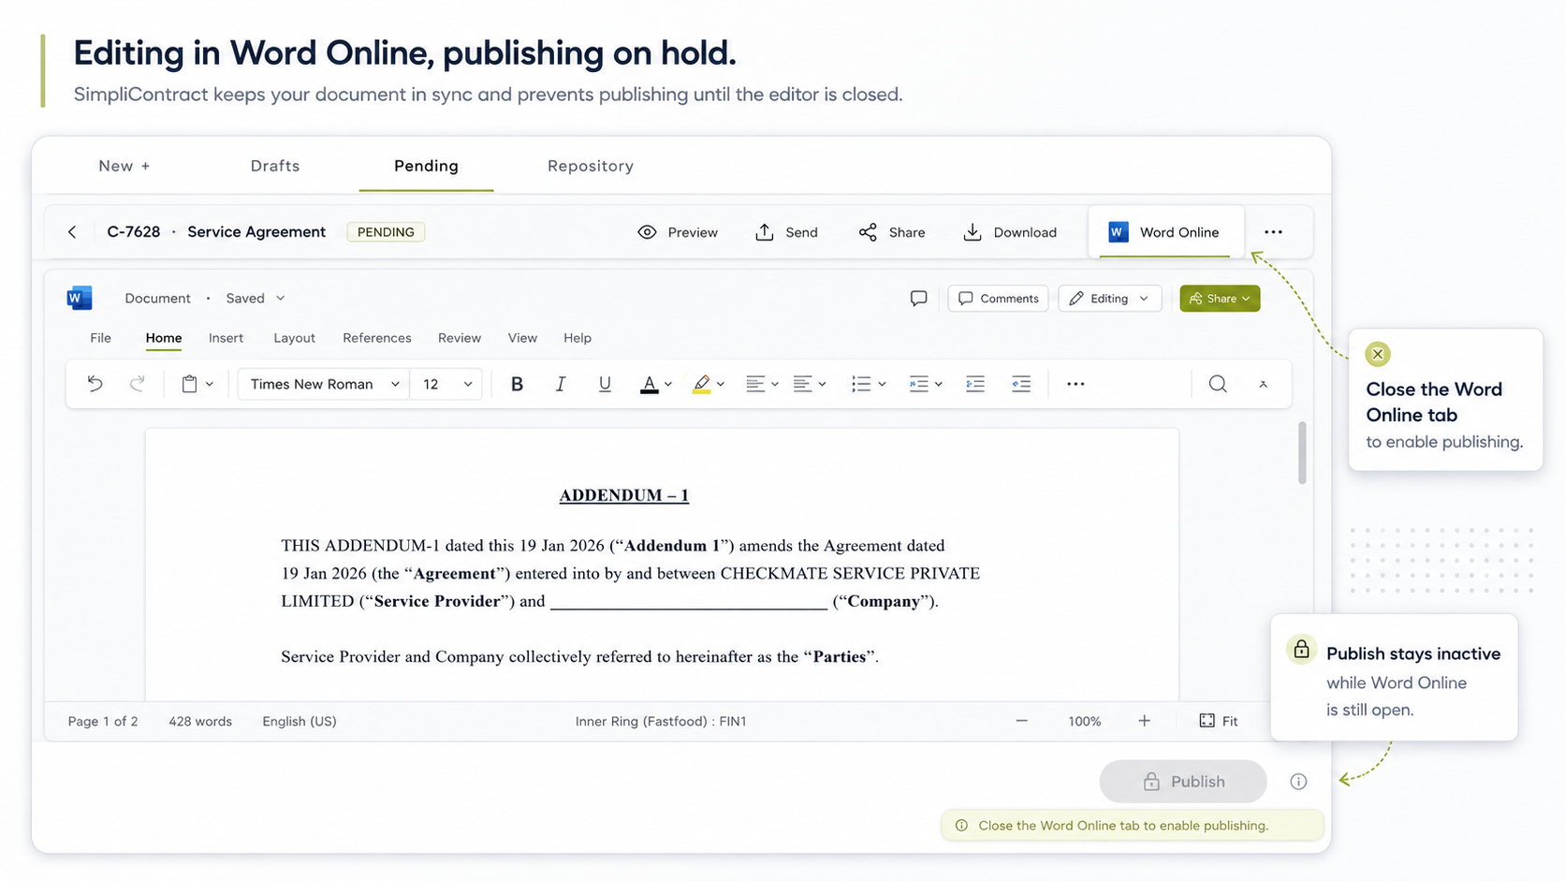The image size is (1565, 881).
Task: Open the font color dropdown arrow
Action: [x=668, y=384]
